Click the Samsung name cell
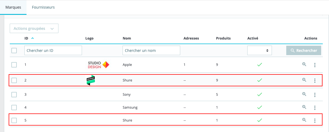329x132 pixels. coord(130,107)
